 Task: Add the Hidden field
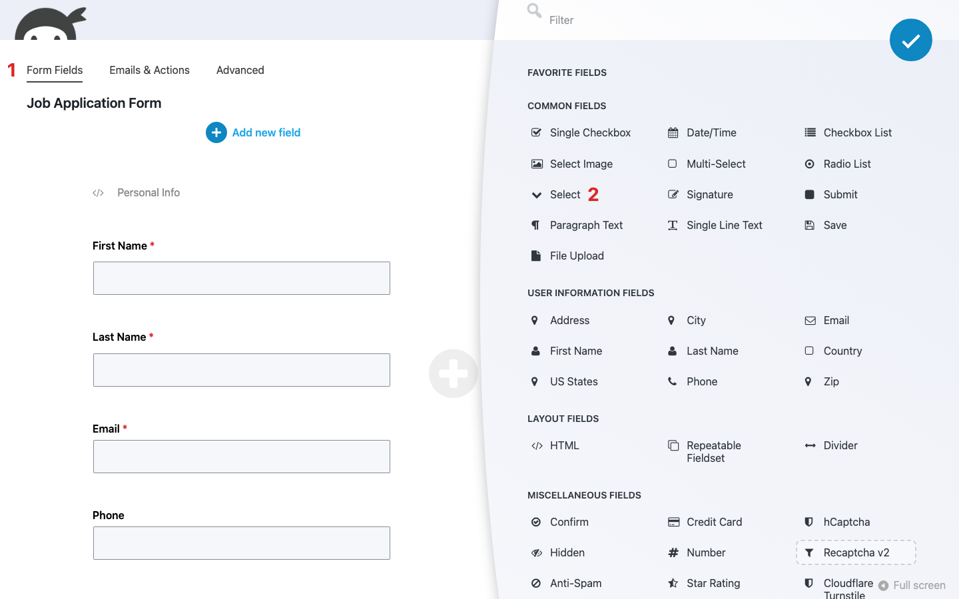point(557,552)
